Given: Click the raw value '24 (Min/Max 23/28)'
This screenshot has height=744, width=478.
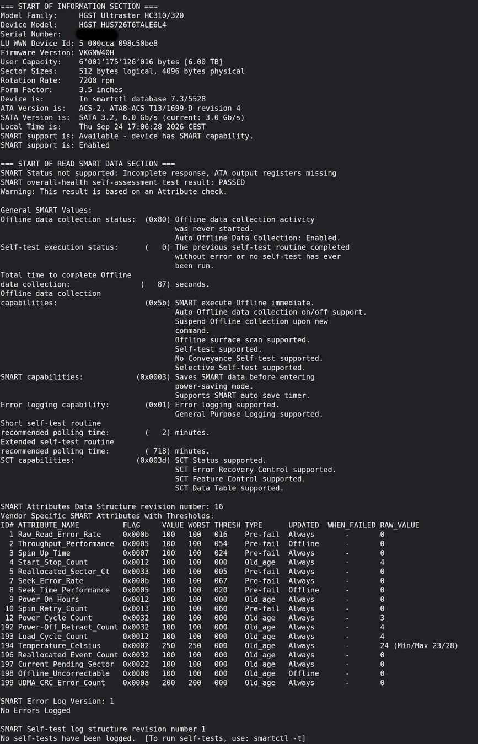Looking at the screenshot, I should click(x=419, y=645).
